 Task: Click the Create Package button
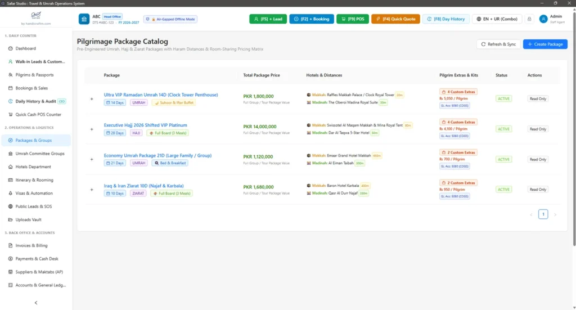tap(545, 44)
